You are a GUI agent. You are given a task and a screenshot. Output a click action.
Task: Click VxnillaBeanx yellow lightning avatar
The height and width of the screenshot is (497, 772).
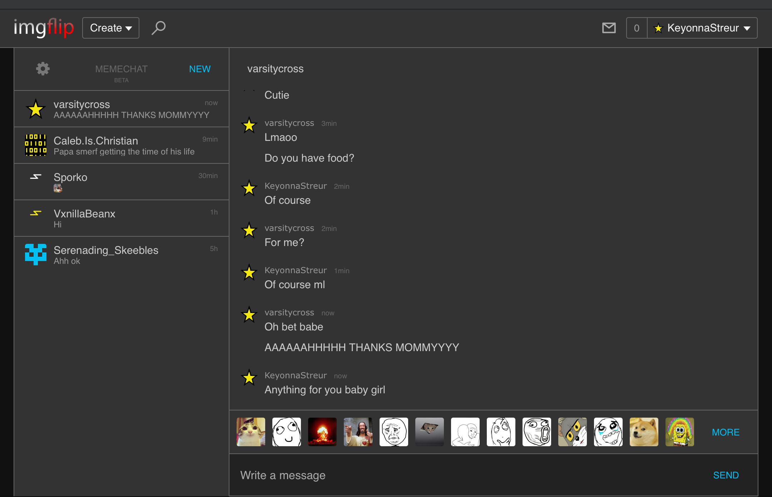pos(36,213)
